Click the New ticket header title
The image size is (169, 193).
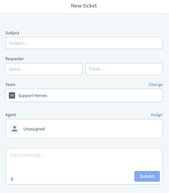pos(84,6)
